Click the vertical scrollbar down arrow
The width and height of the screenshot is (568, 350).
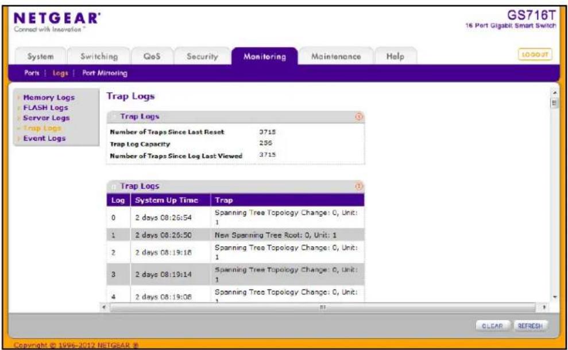[x=554, y=297]
